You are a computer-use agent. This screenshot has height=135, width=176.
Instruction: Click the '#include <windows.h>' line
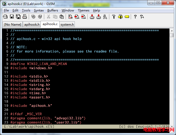tap(31, 68)
